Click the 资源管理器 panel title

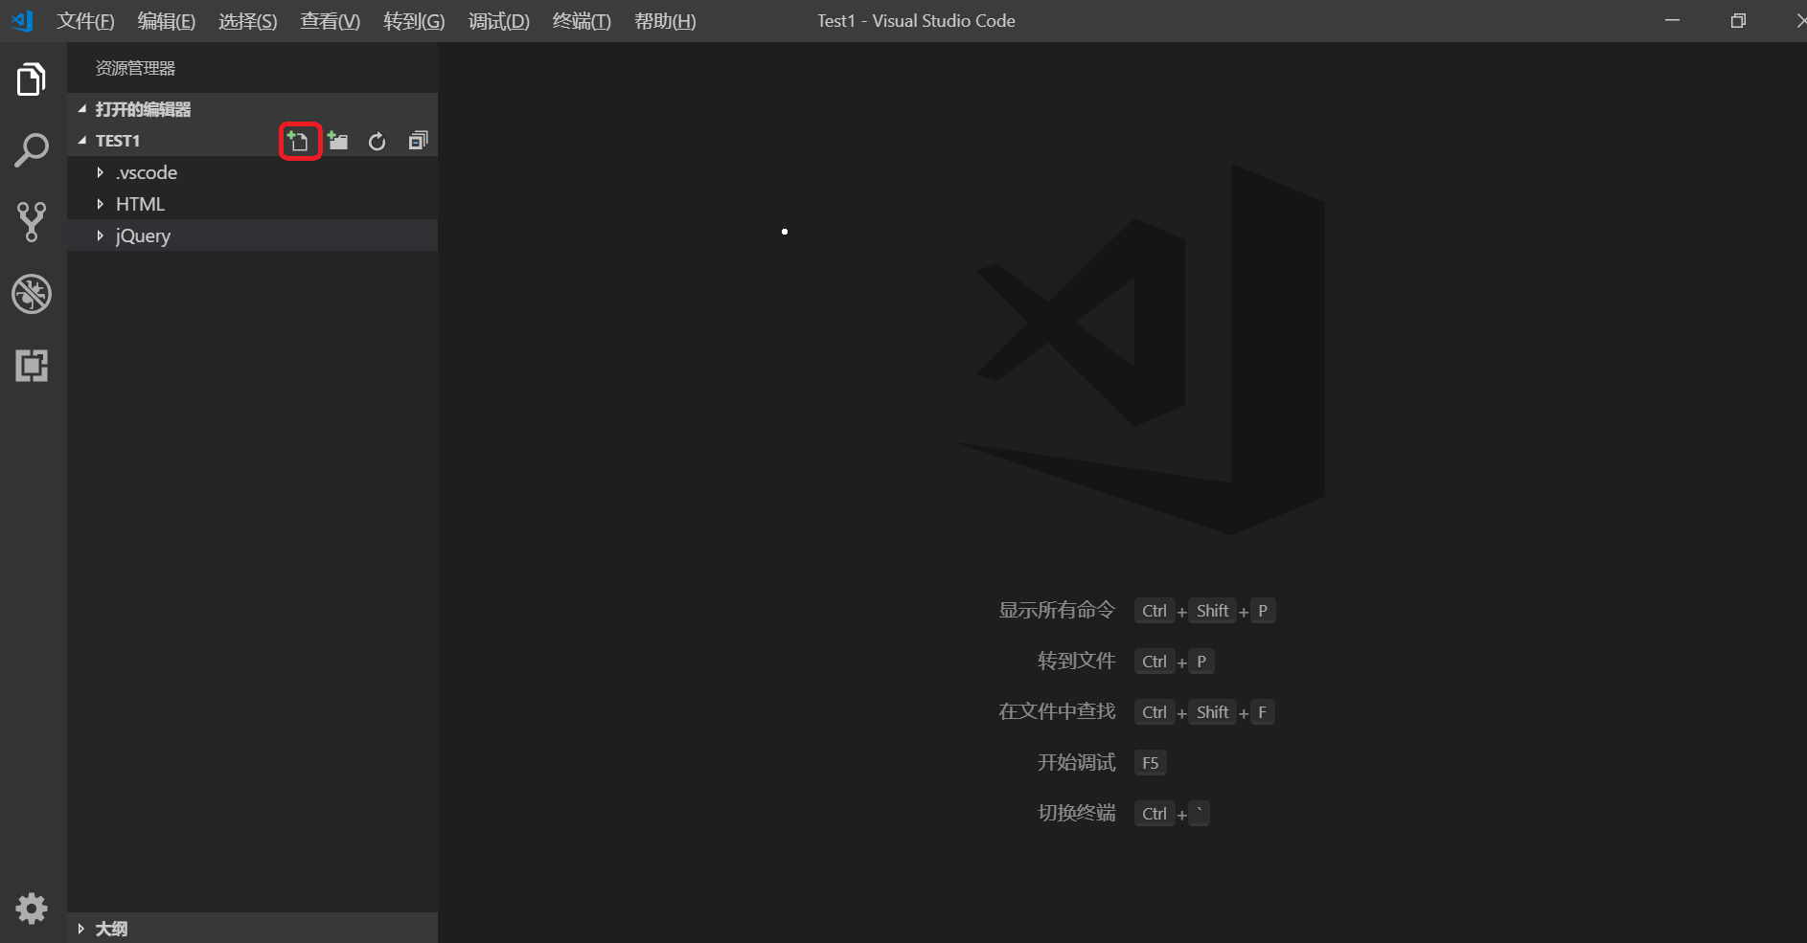(x=135, y=68)
